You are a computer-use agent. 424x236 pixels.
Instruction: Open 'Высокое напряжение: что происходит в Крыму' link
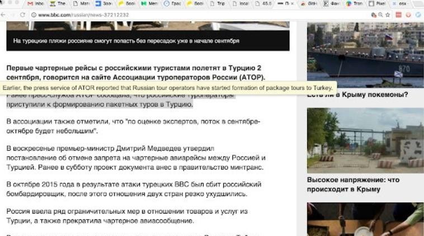point(353,185)
